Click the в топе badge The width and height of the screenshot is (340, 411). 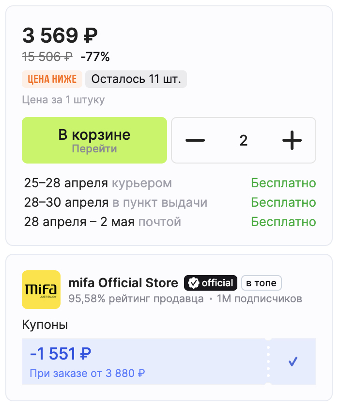[x=262, y=282]
